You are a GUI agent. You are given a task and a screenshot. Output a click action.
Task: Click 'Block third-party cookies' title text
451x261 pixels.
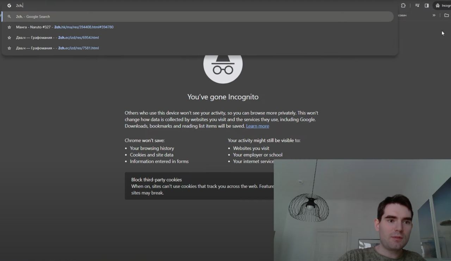click(x=156, y=180)
